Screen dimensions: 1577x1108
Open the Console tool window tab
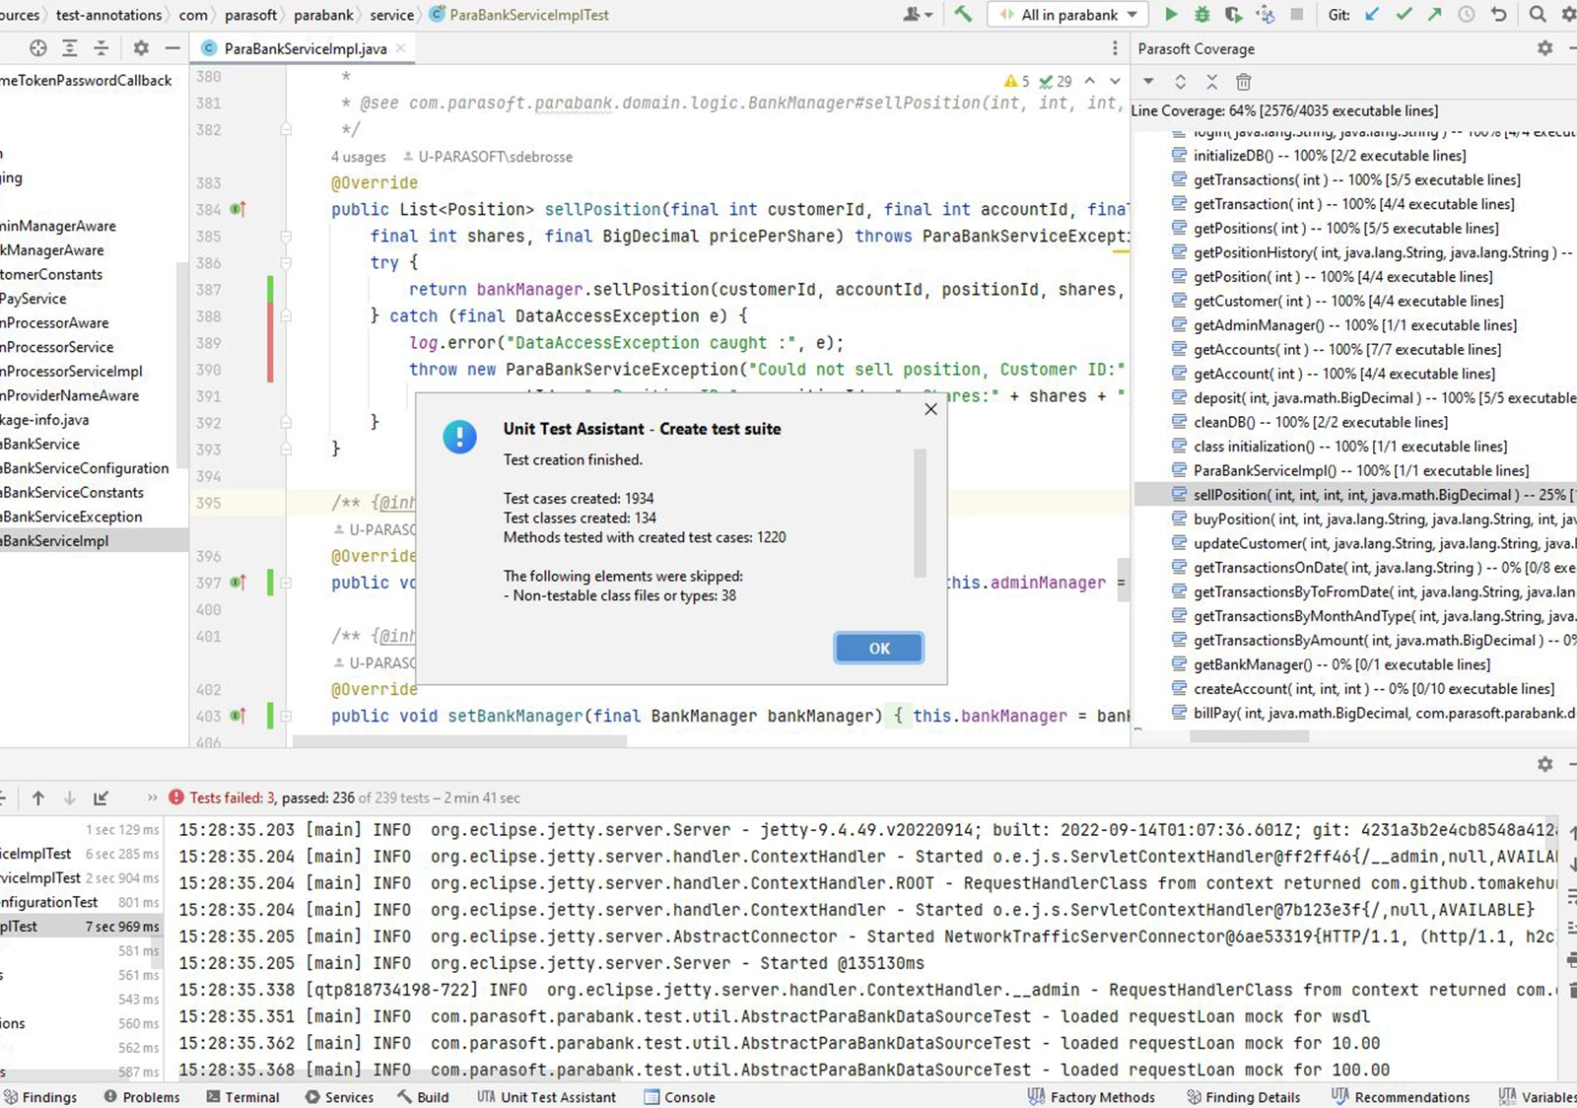679,1096
